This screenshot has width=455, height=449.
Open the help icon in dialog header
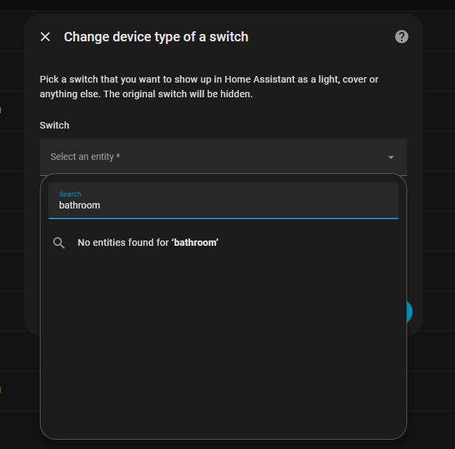(402, 37)
